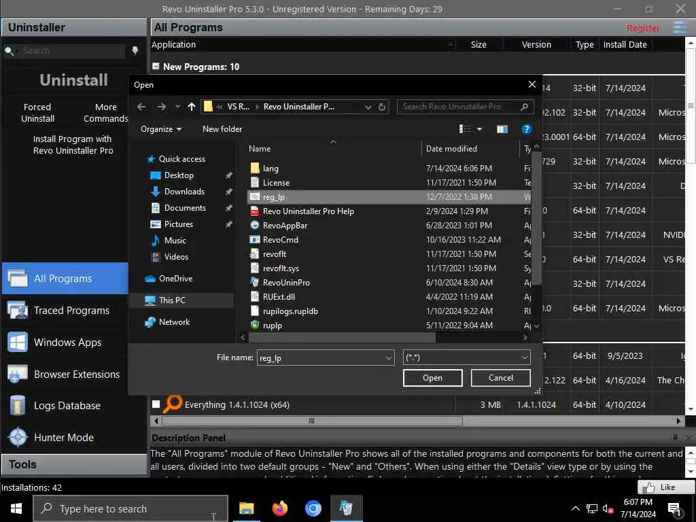Select the revoflt.sys file
Image resolution: width=696 pixels, height=522 pixels.
point(281,268)
